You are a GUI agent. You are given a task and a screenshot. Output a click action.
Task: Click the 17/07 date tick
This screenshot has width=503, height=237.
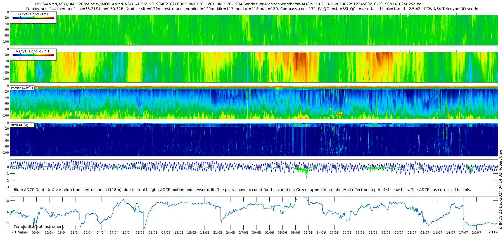click(x=464, y=233)
